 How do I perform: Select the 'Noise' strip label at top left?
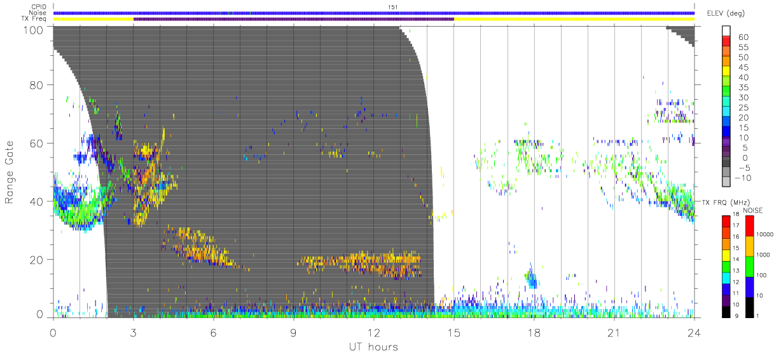point(38,13)
